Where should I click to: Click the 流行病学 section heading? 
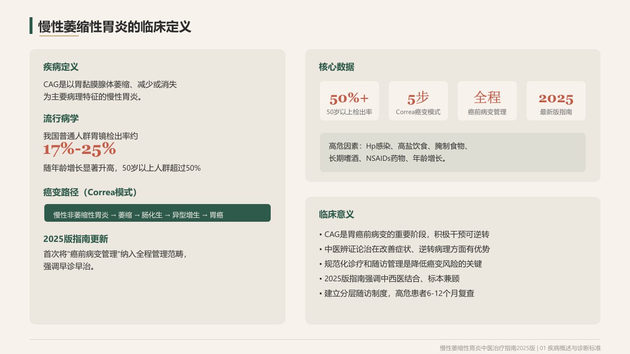coord(61,118)
